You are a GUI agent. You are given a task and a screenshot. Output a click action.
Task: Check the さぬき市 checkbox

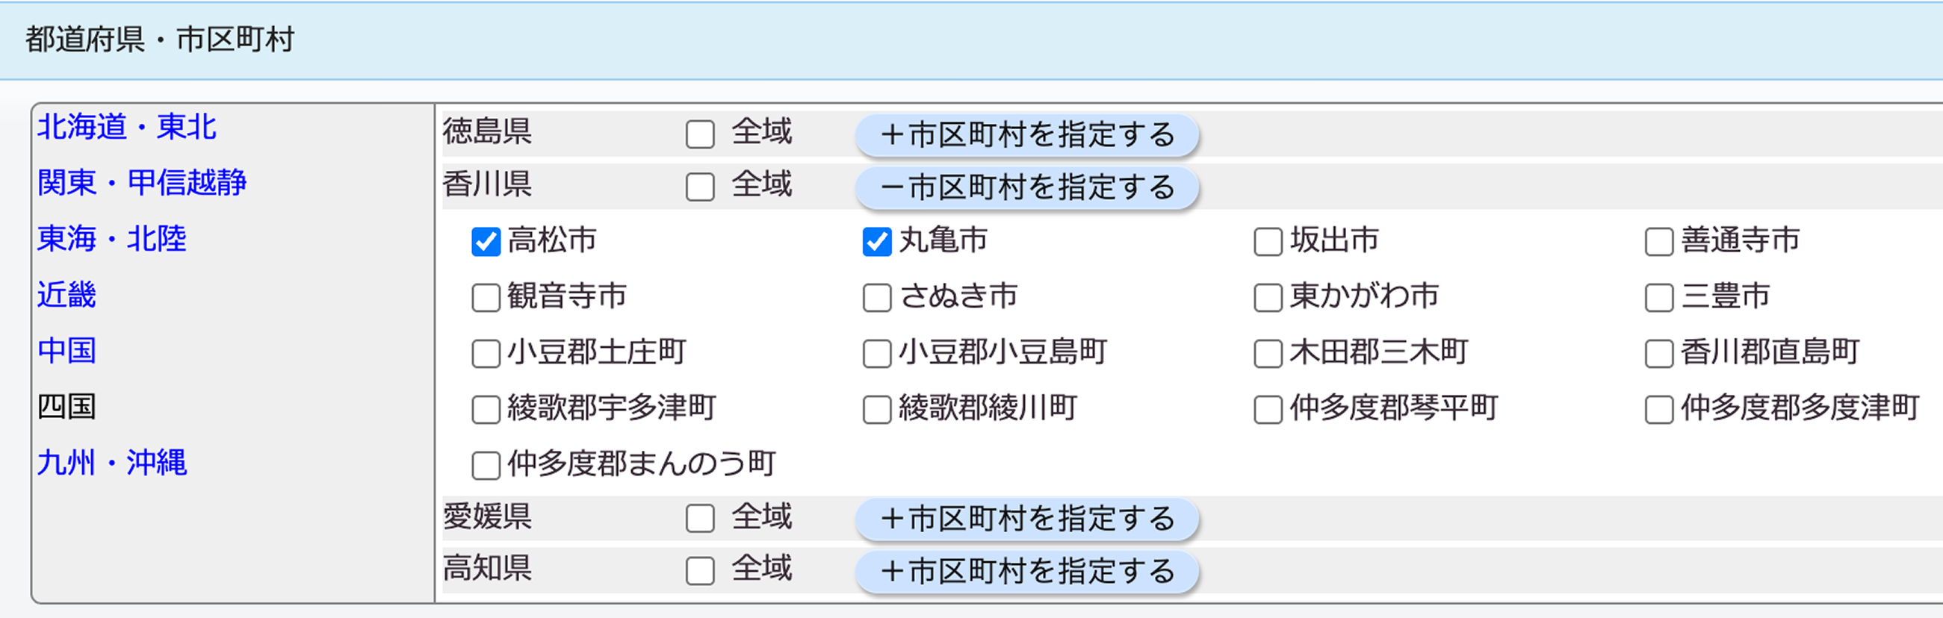click(x=876, y=298)
